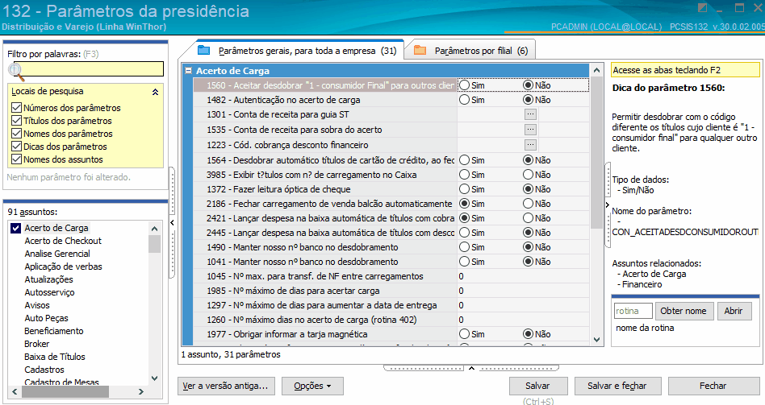
Task: Select Sim for parameter 1372
Action: (465, 189)
